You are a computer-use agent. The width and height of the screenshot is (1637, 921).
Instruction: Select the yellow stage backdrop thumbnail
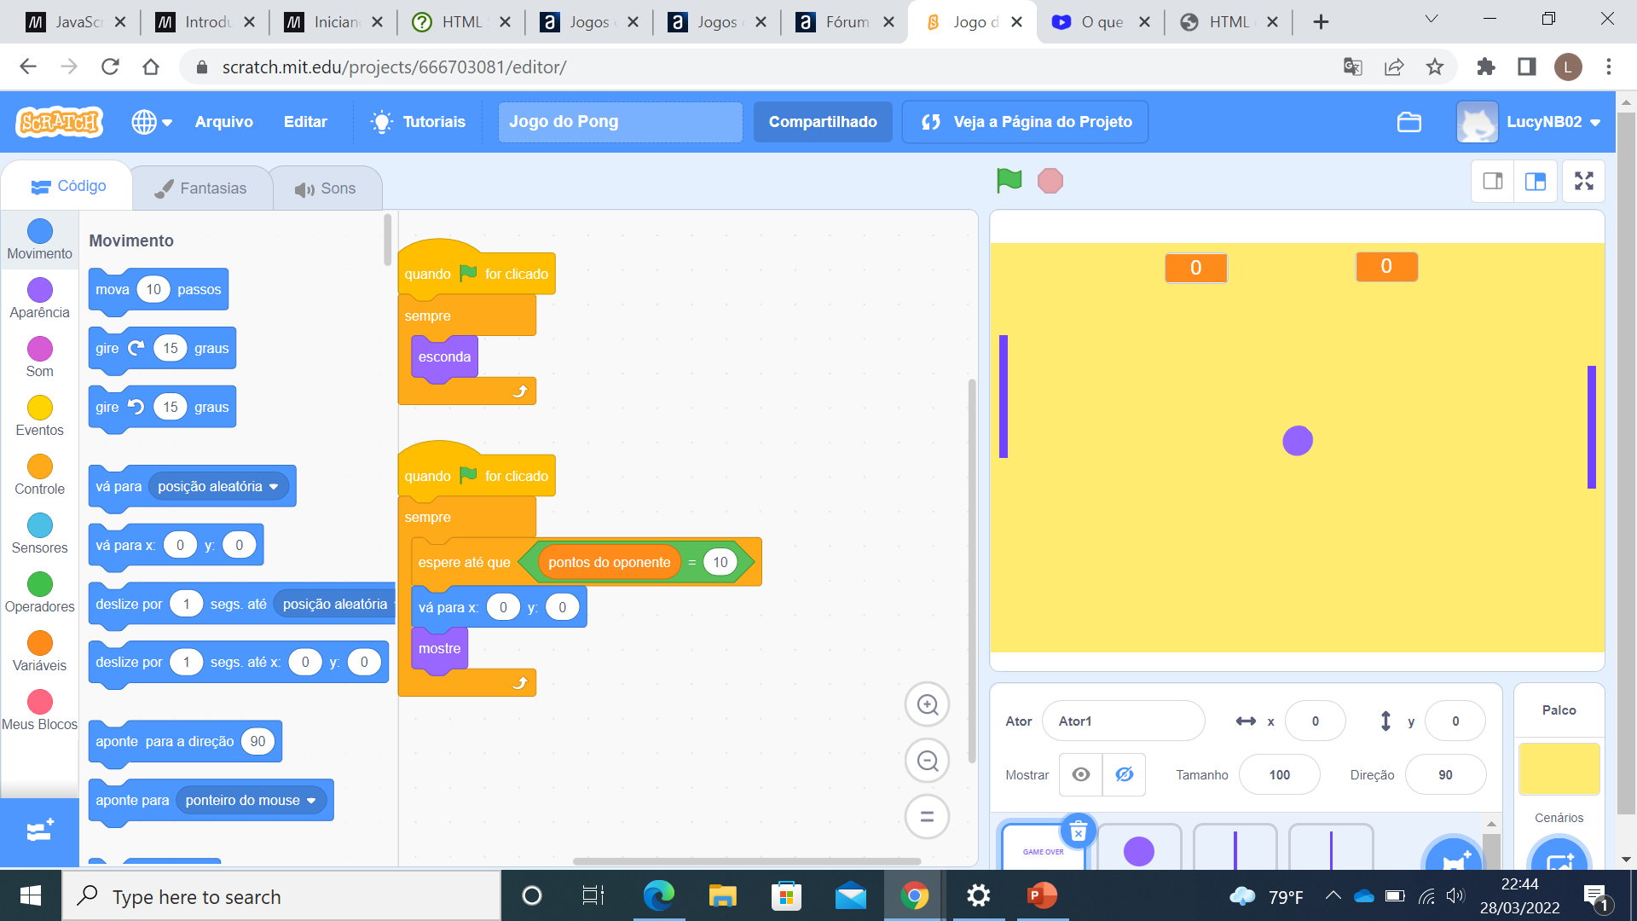(1559, 767)
